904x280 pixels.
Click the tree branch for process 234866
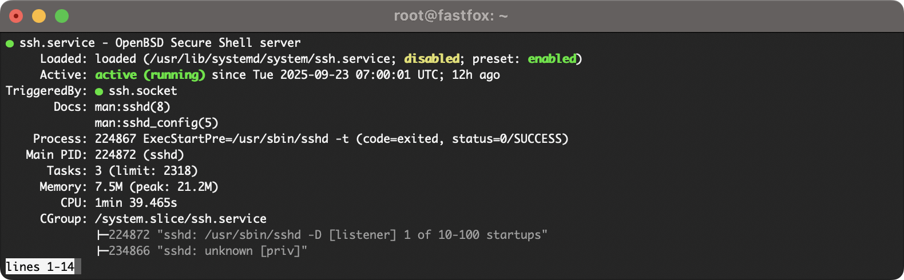point(102,251)
